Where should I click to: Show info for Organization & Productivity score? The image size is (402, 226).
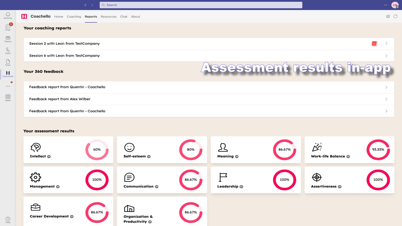150,222
